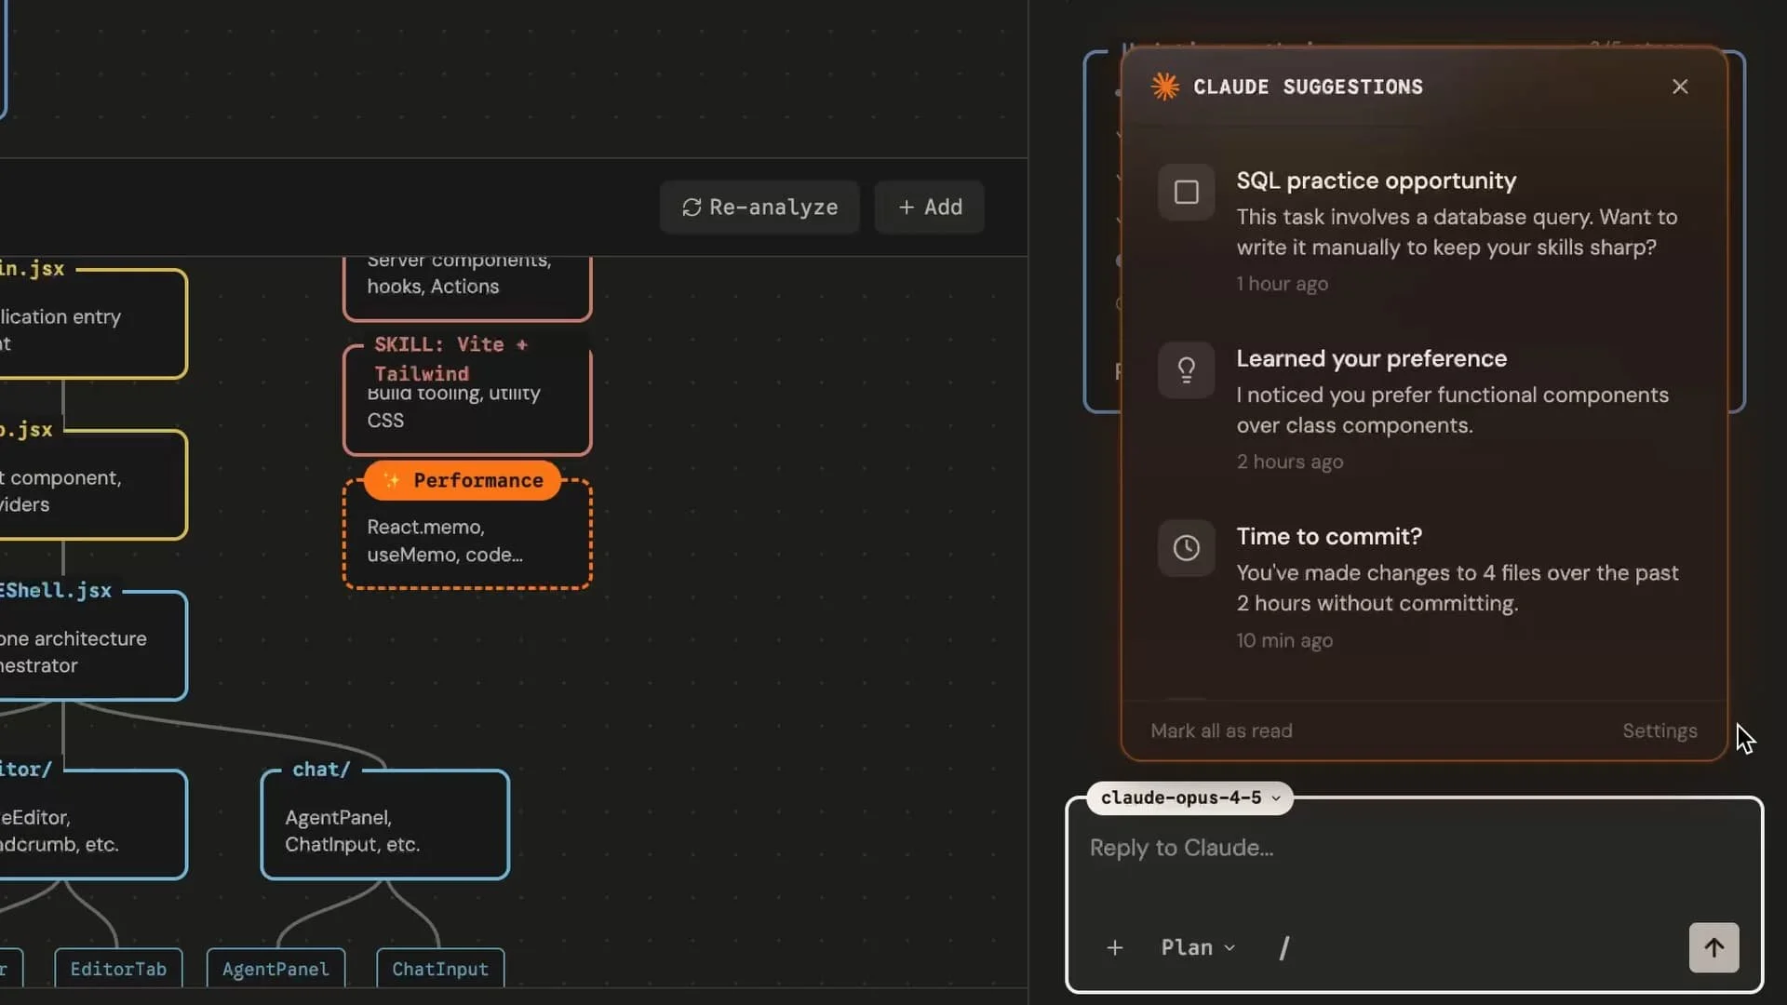Open suggestions Settings link
Screen dimensions: 1787x1005
1659,730
